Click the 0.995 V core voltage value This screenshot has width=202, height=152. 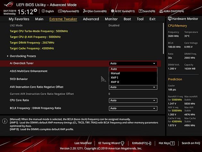[x=188, y=47]
